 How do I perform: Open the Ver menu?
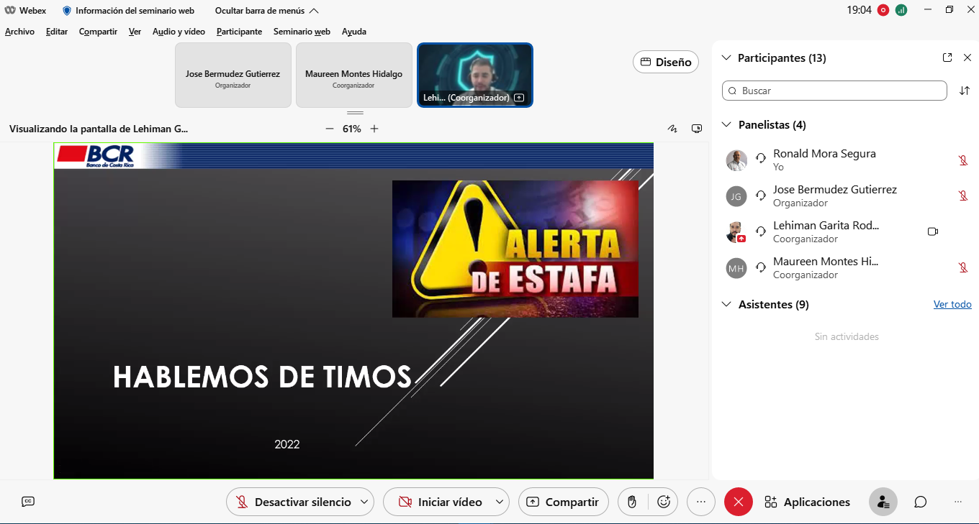point(135,32)
